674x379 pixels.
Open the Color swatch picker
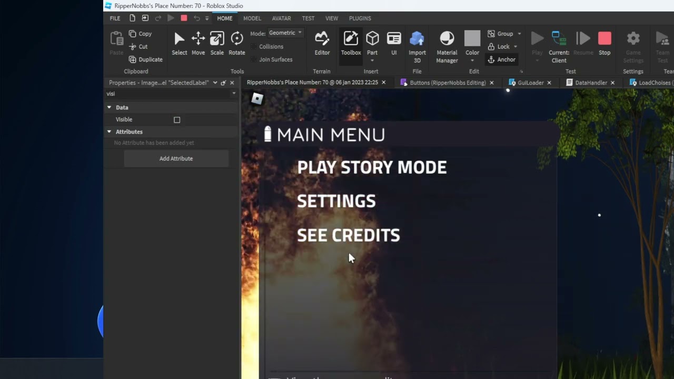[472, 39]
